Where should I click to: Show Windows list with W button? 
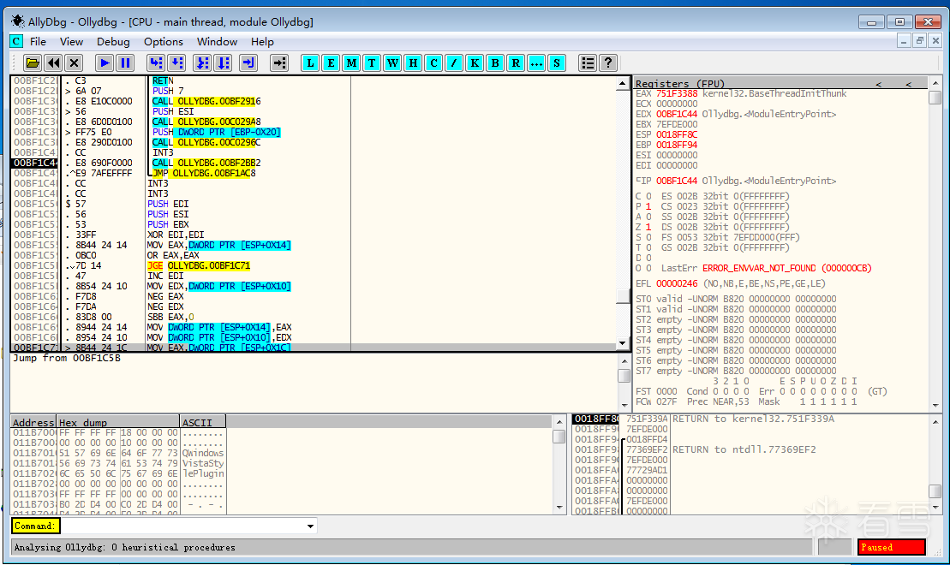tap(392, 63)
